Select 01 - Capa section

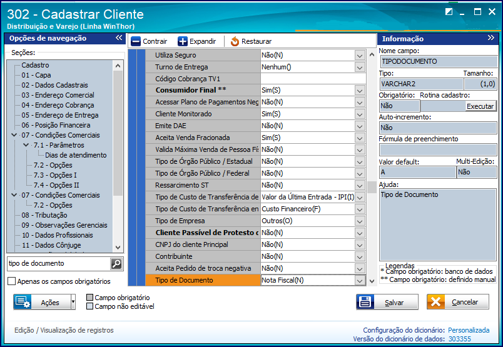pyautogui.click(x=36, y=75)
